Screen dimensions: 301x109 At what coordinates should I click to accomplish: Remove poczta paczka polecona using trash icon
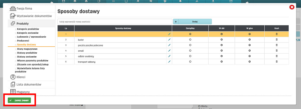coord(277,45)
